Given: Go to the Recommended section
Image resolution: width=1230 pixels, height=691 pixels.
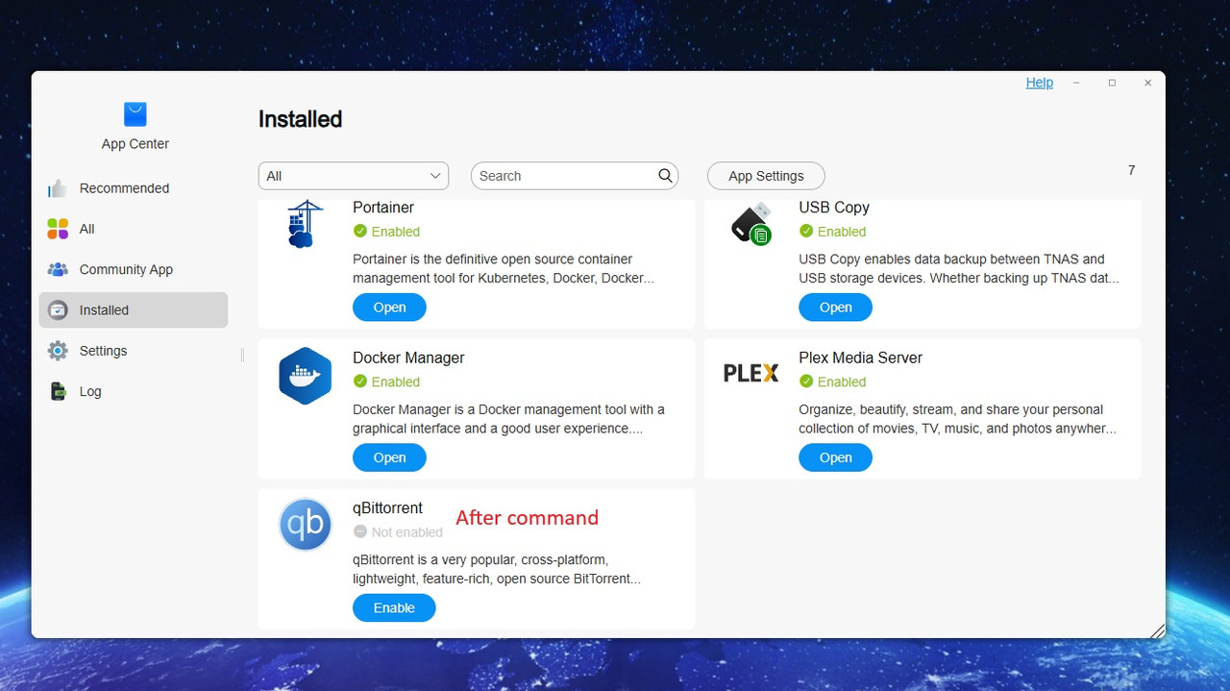Looking at the screenshot, I should [134, 188].
